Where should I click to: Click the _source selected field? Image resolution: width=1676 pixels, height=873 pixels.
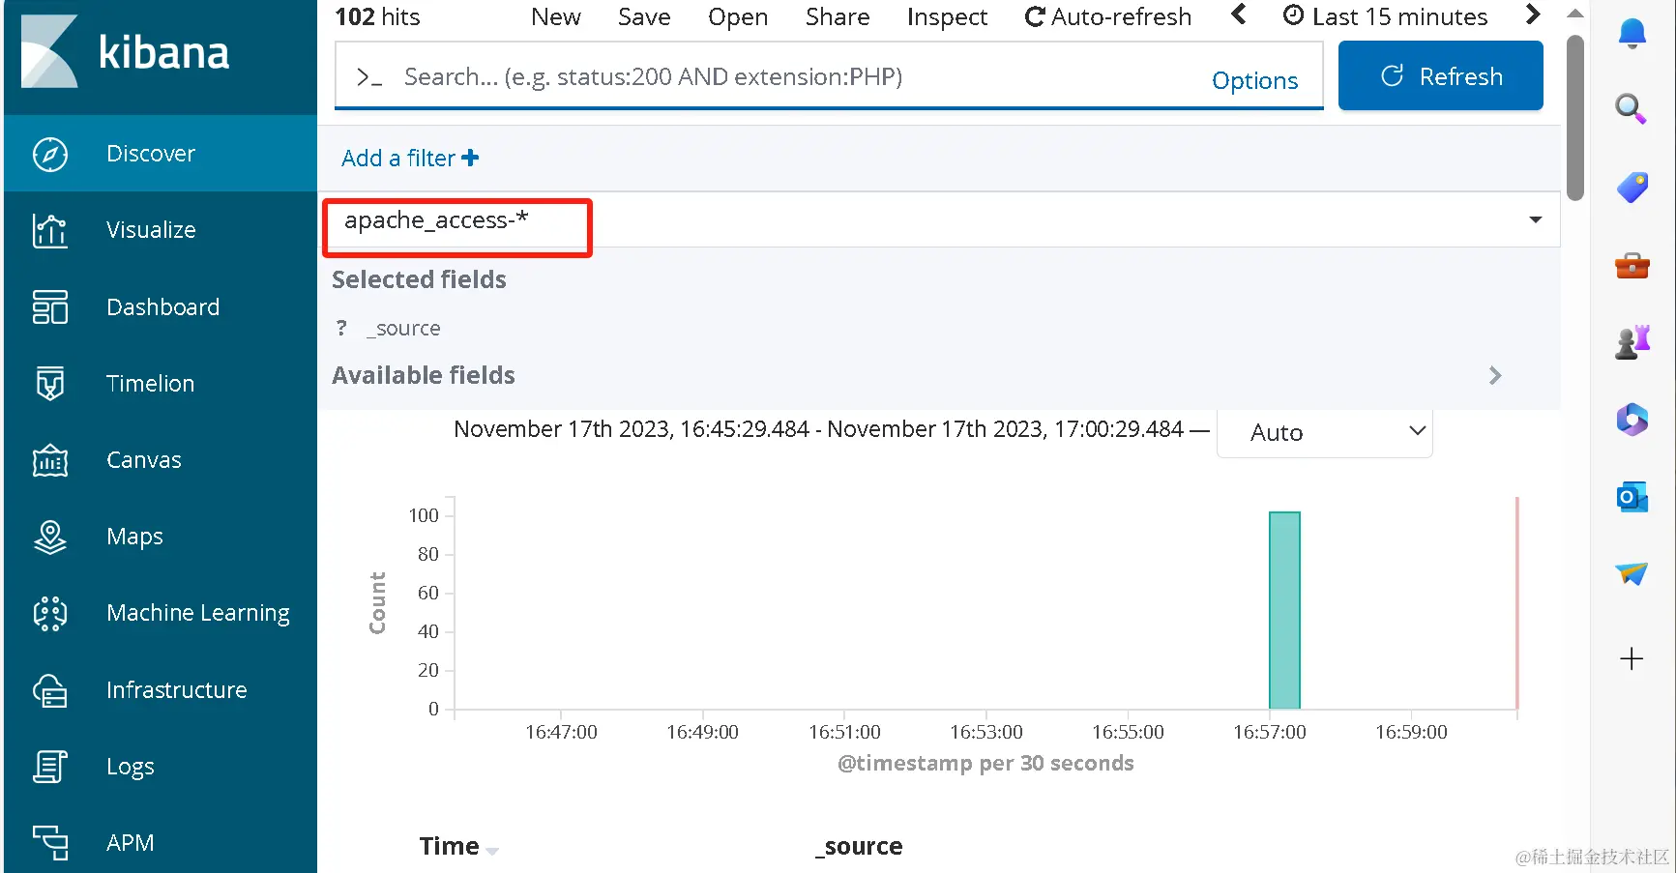403,328
